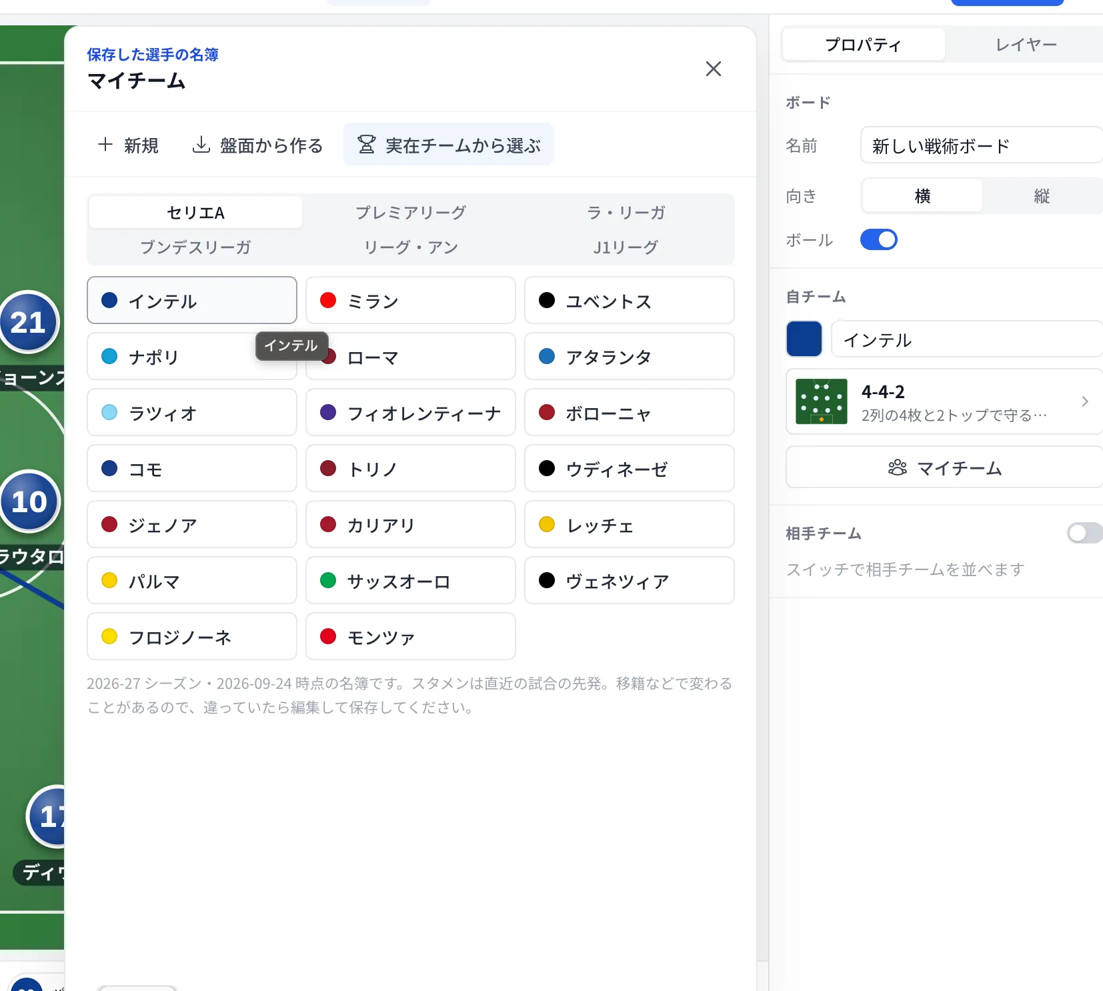This screenshot has width=1103, height=991.
Task: Select the レッチェ team
Action: click(630, 525)
